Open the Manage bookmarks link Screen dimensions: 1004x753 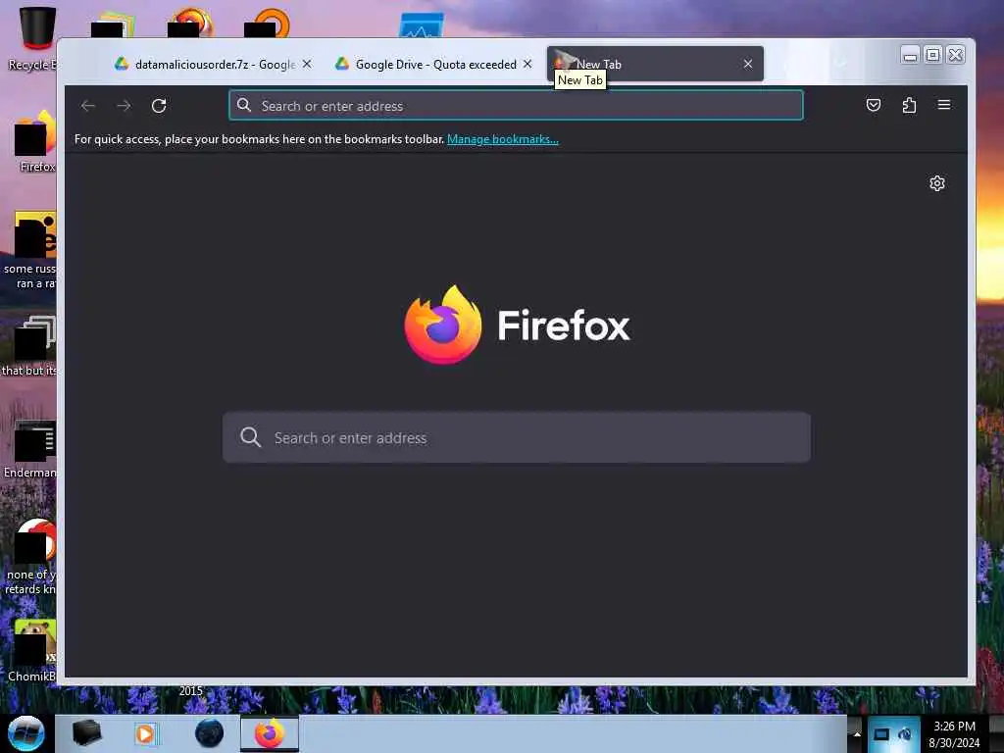tap(503, 139)
